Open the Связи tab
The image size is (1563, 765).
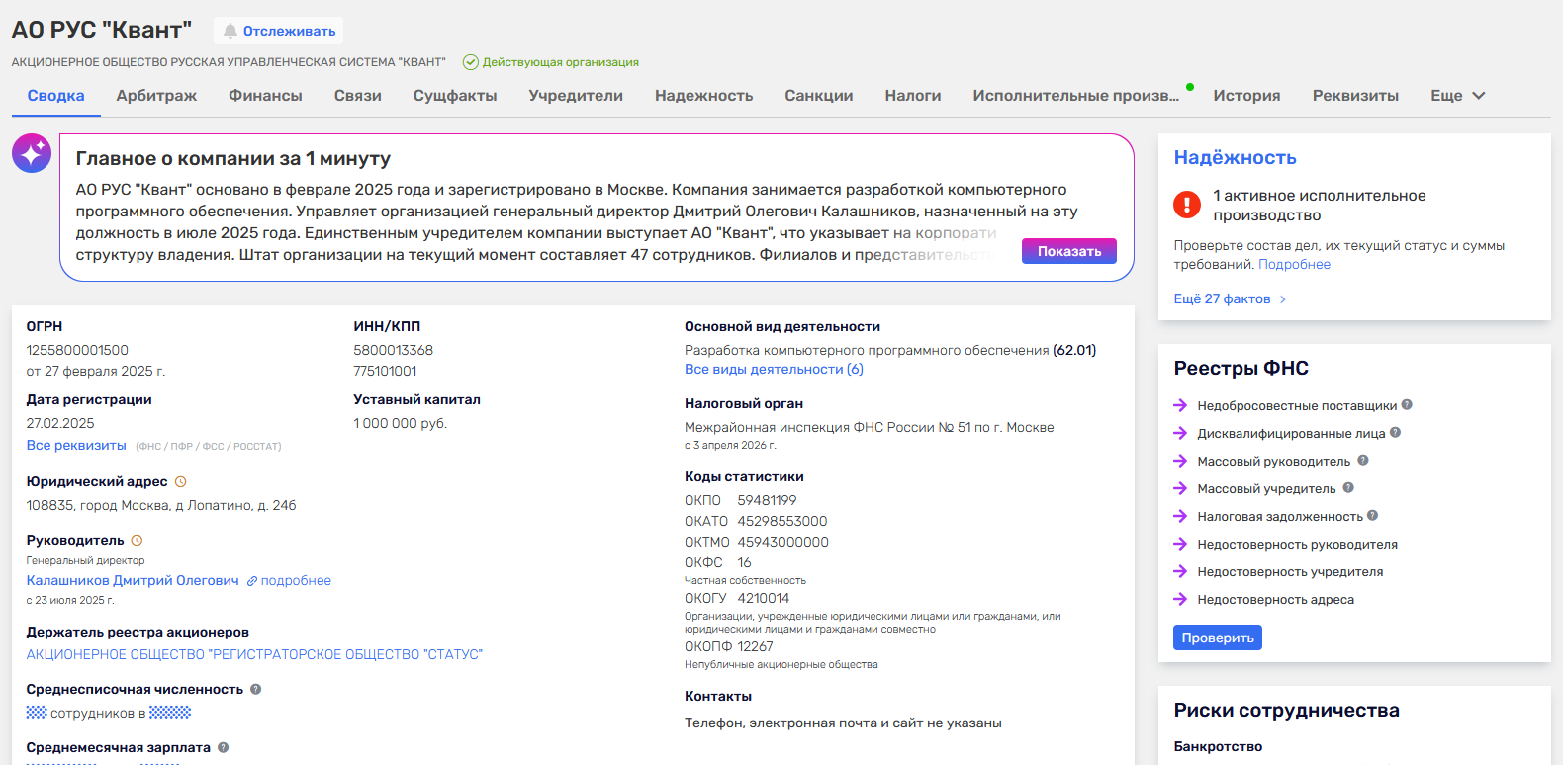click(x=357, y=96)
